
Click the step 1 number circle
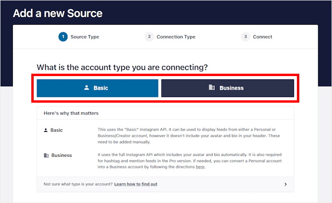63,37
